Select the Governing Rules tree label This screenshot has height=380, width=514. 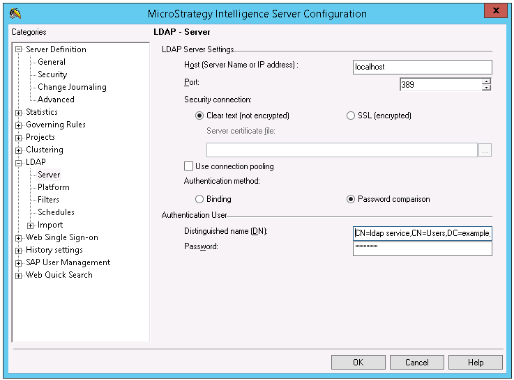(x=56, y=125)
